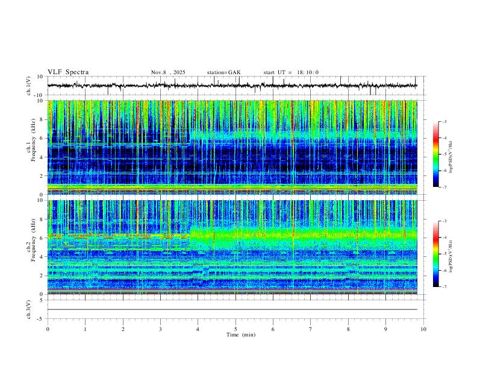Click the '-3' tick on lower colorbar
Screen dimensions: 477x369
click(x=444, y=221)
